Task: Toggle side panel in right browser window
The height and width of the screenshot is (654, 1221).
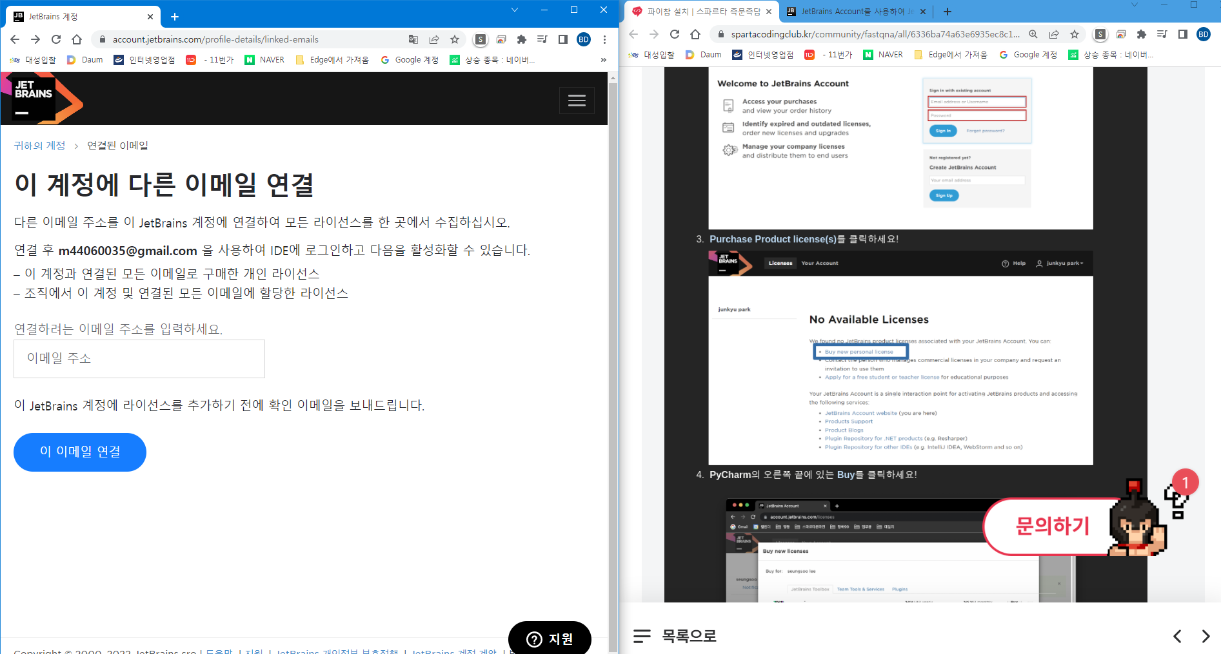Action: tap(1183, 34)
